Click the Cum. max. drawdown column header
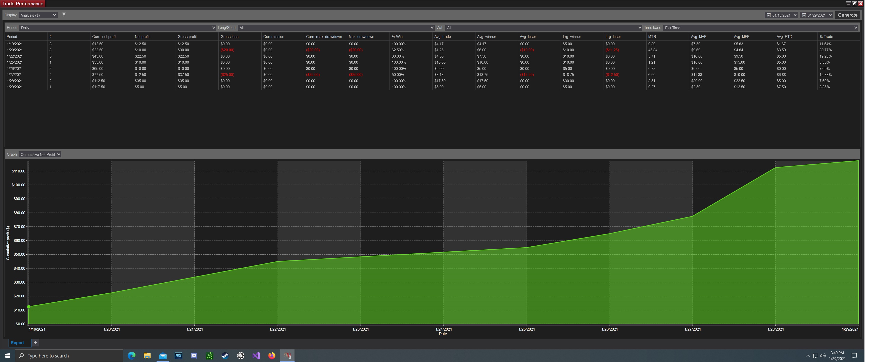This screenshot has height=362, width=870. (324, 36)
